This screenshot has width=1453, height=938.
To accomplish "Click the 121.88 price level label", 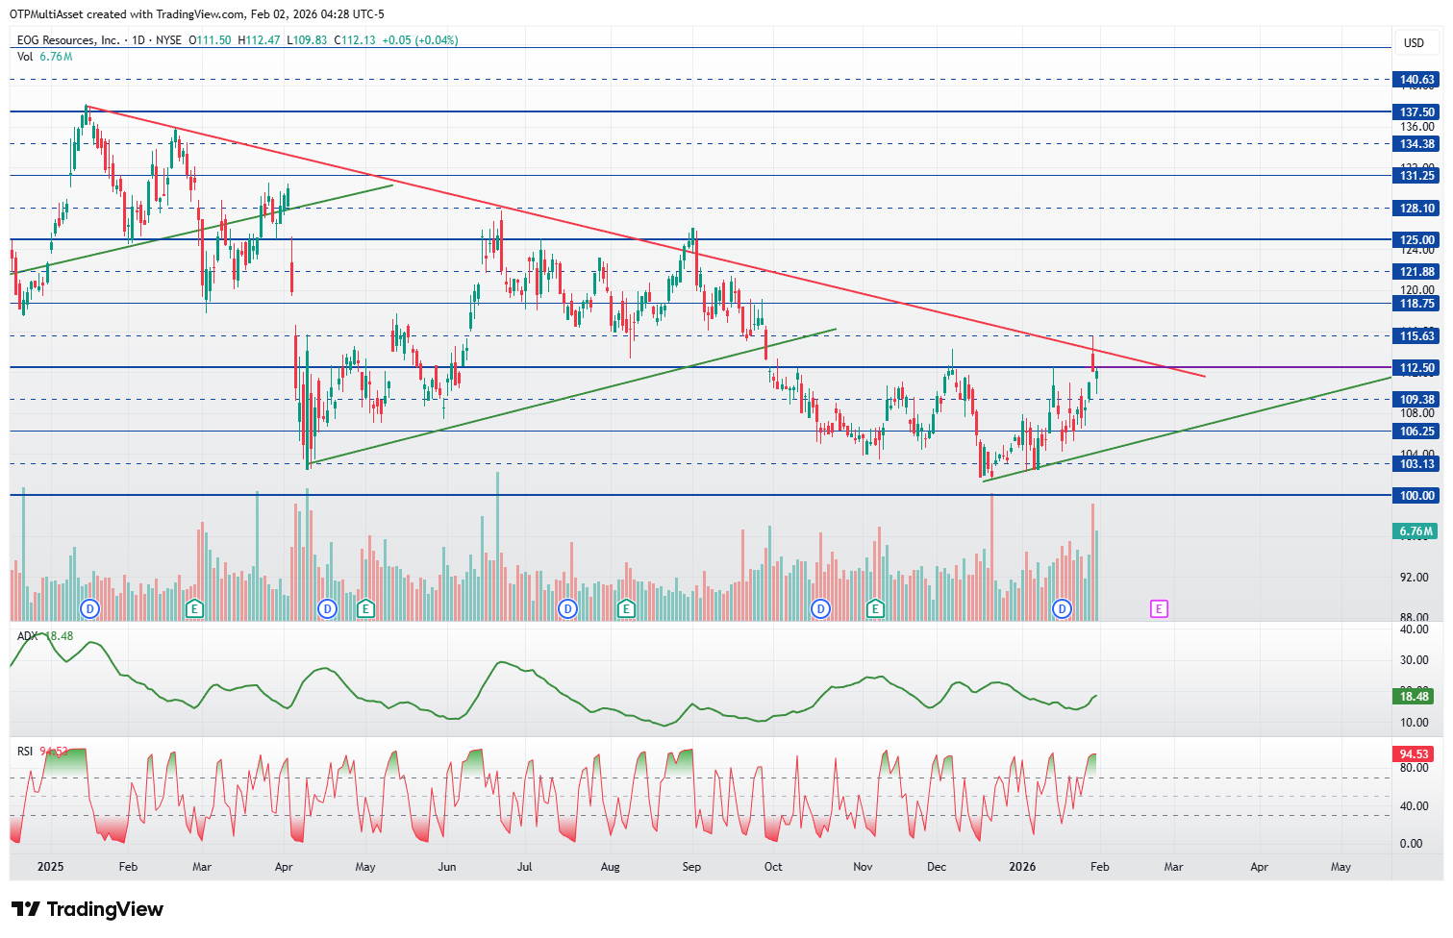I will click(1417, 271).
